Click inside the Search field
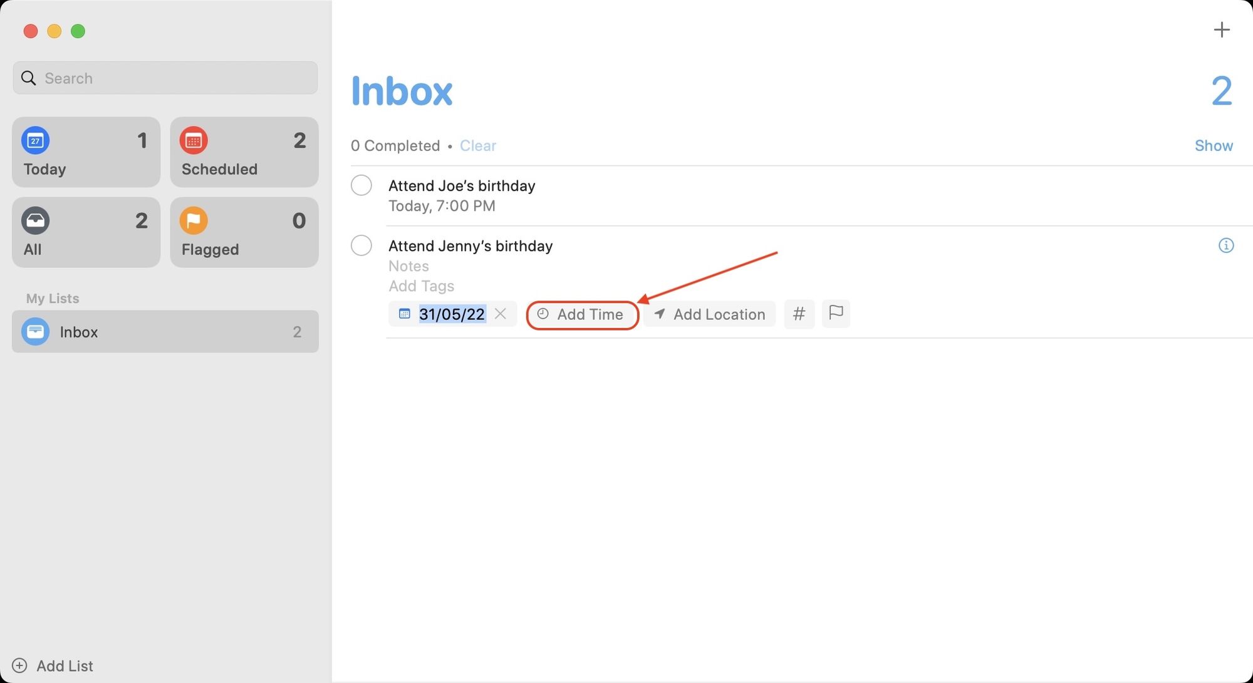Screen dimensions: 1253x683 point(165,78)
